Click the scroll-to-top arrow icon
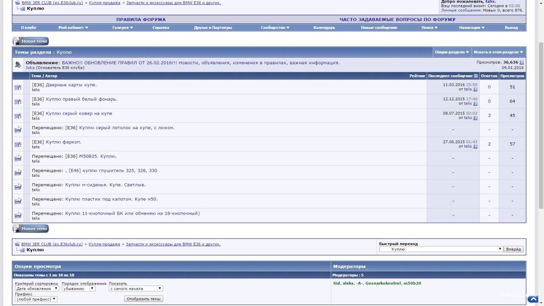544x306 pixels. [x=533, y=299]
